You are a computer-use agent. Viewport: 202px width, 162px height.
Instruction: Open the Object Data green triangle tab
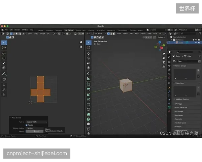(169, 107)
